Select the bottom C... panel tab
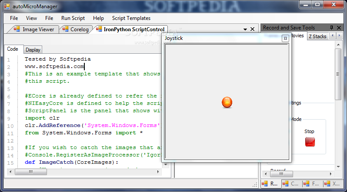Viewport: 347px width, 192px height. pos(292,184)
